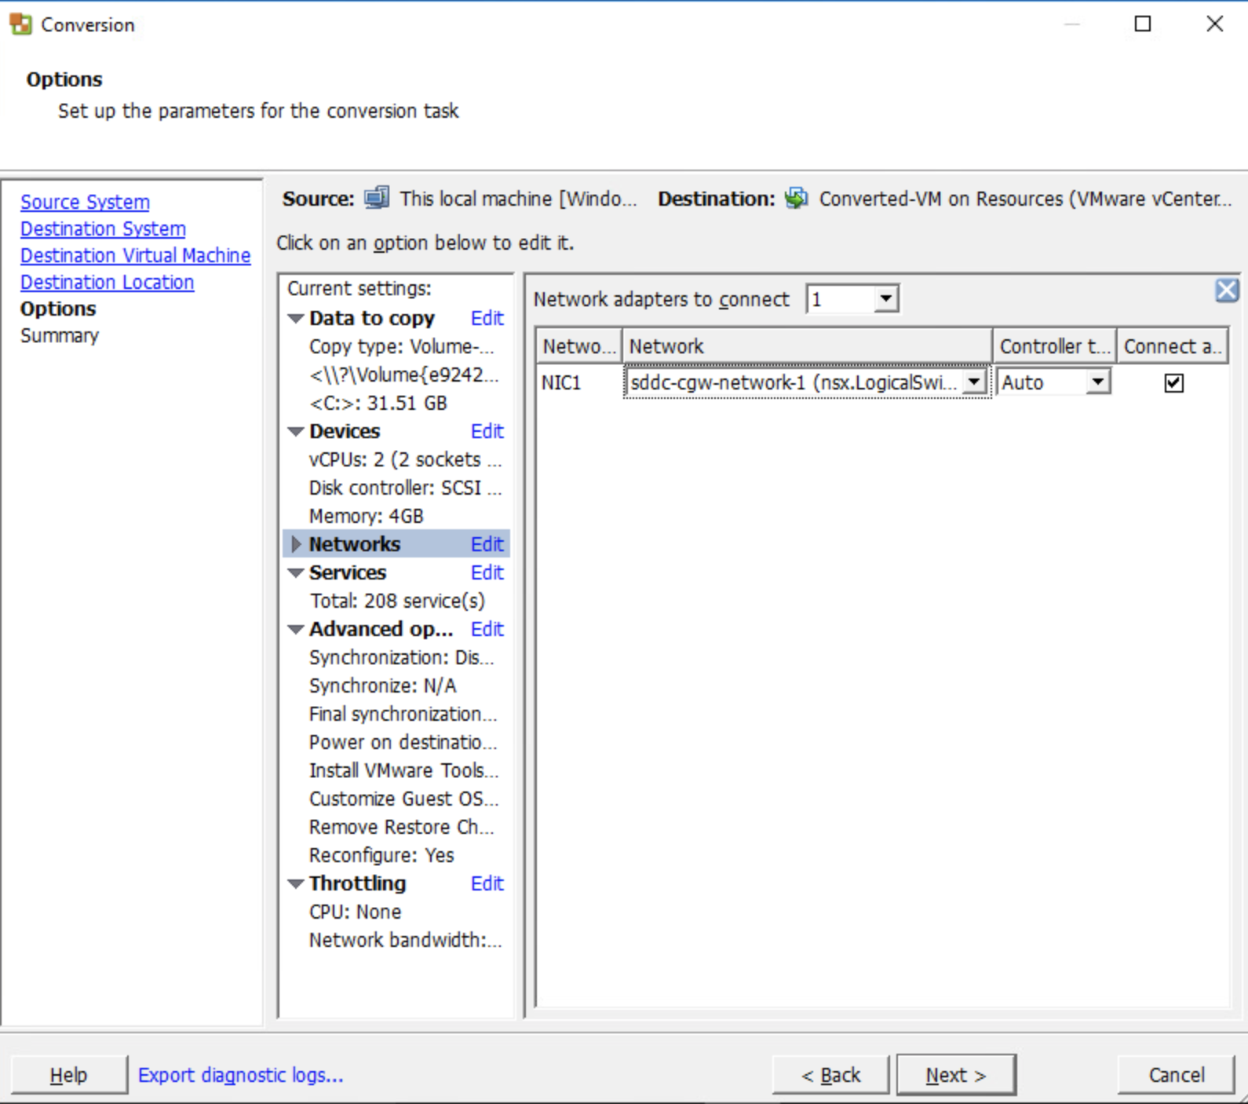
Task: Click the destination vCenter icon
Action: coord(796,198)
